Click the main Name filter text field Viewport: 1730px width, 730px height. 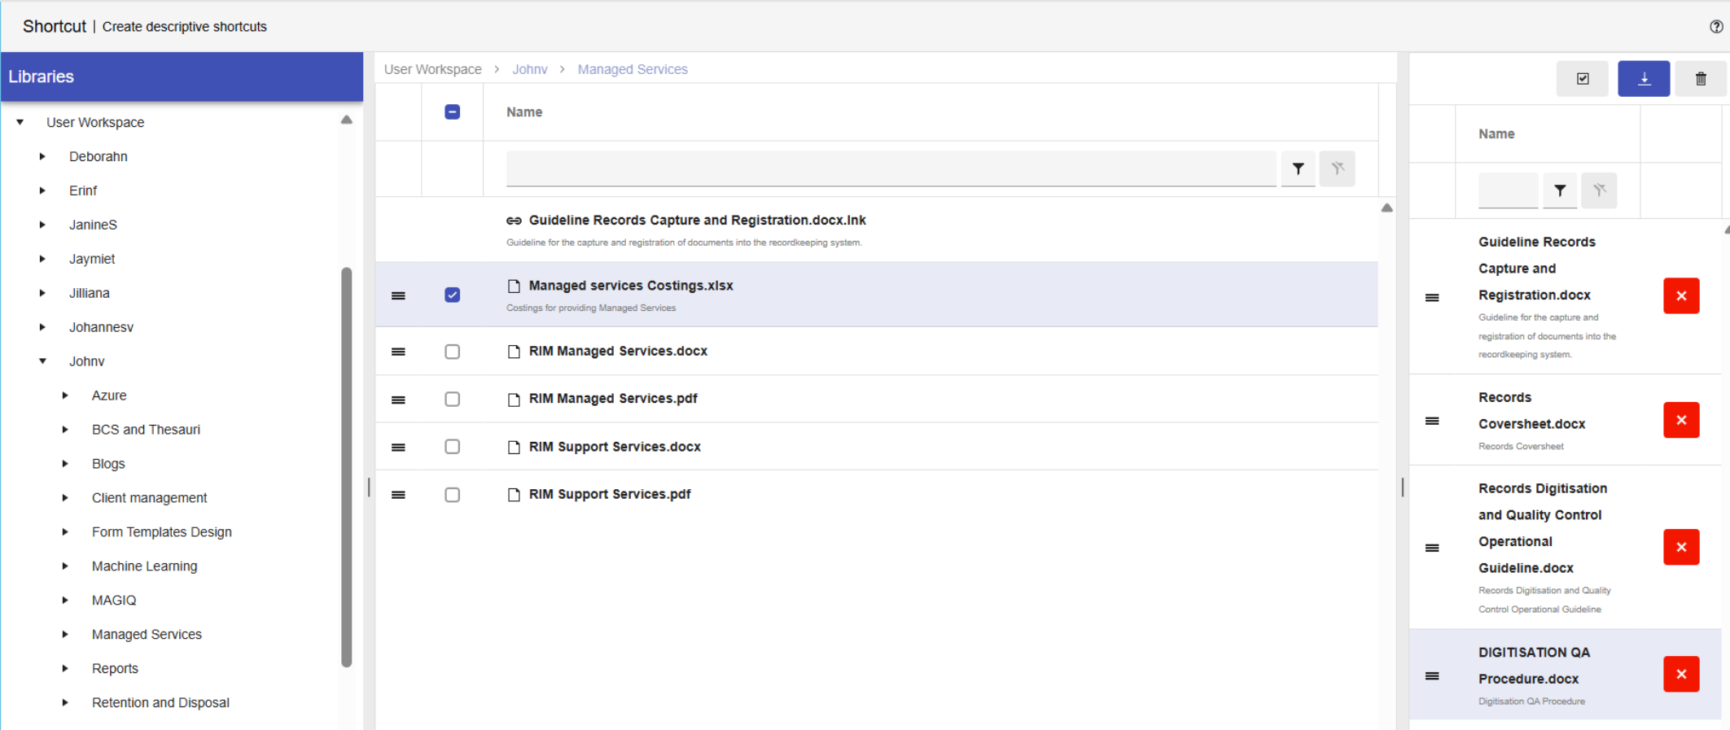(x=891, y=168)
